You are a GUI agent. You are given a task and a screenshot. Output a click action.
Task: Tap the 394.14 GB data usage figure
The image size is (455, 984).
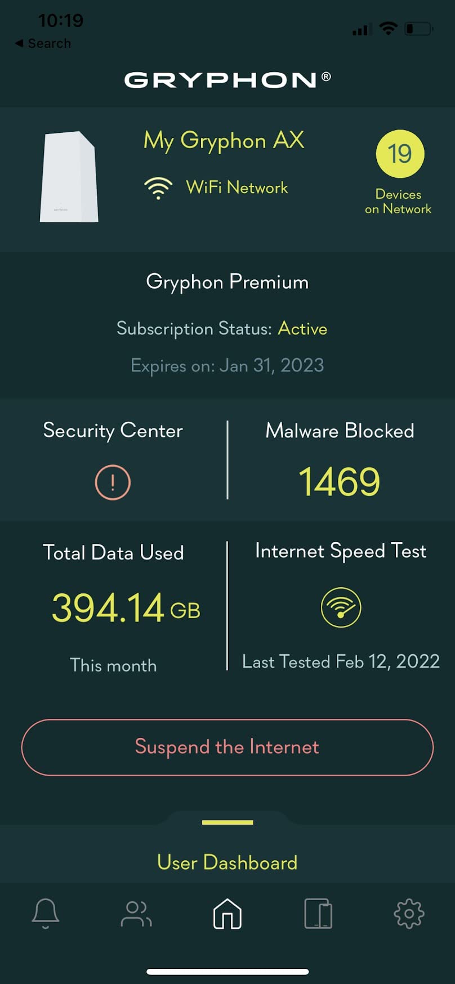pyautogui.click(x=124, y=608)
